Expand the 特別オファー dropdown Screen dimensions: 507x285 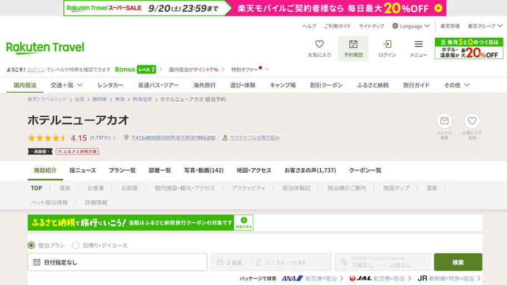pyautogui.click(x=266, y=69)
